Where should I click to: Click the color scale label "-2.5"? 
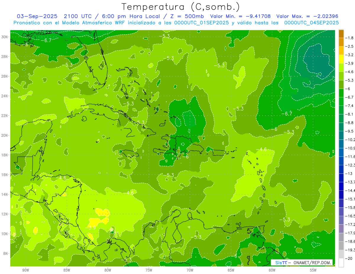[350, 46]
